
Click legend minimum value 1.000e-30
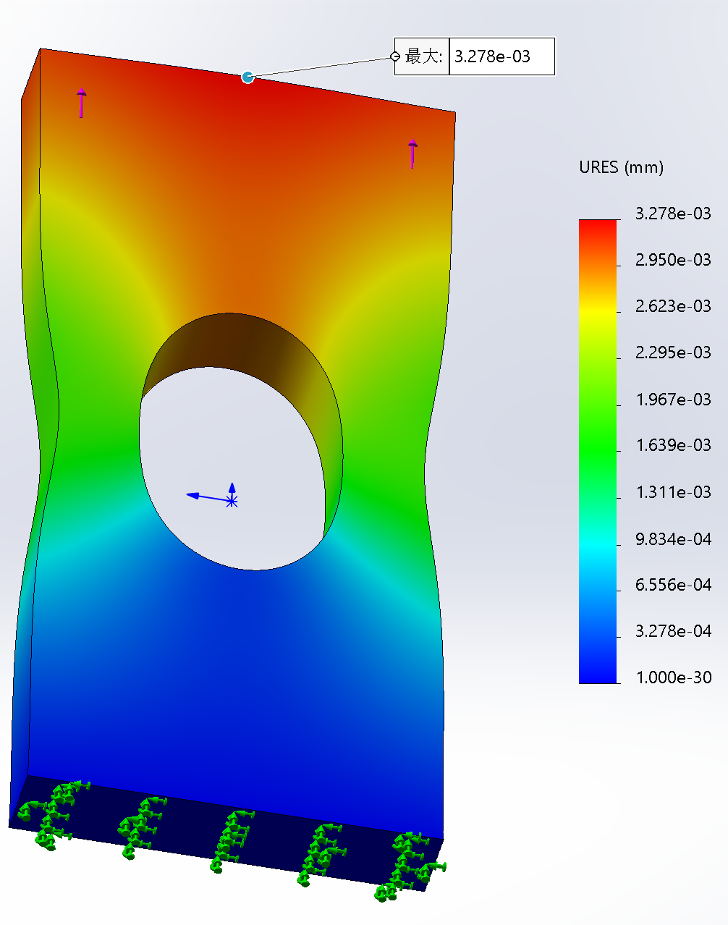pos(673,677)
